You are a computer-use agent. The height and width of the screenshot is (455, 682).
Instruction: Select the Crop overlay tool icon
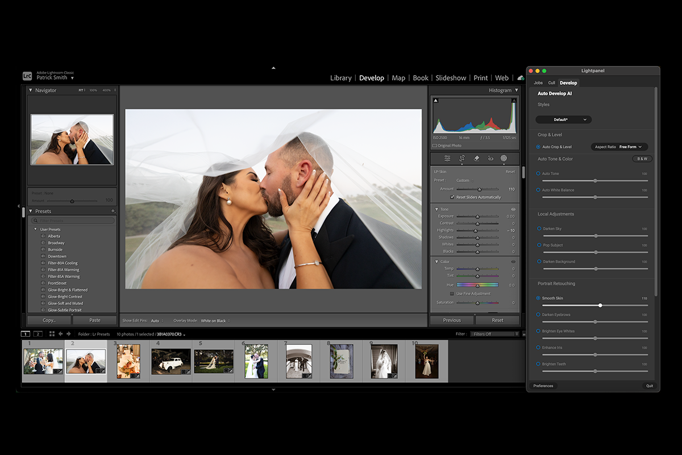click(462, 158)
